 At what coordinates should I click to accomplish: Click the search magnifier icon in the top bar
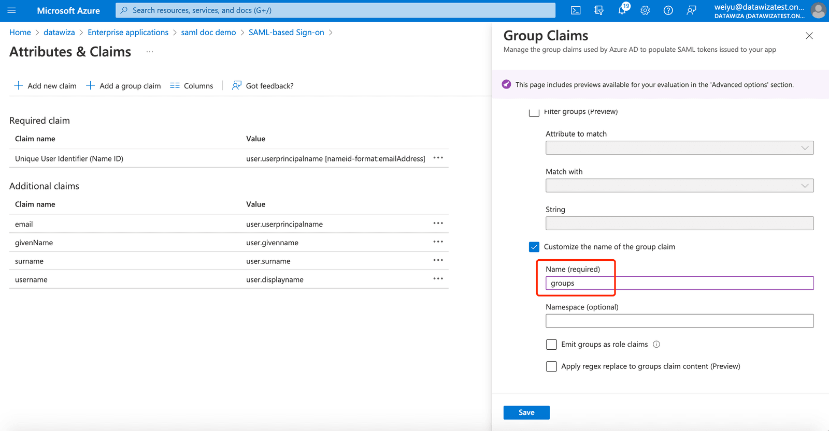click(x=124, y=10)
